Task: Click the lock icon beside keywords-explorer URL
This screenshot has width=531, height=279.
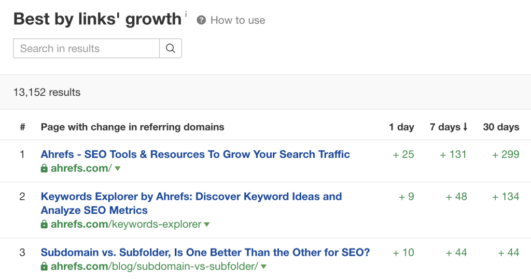Action: [x=45, y=225]
